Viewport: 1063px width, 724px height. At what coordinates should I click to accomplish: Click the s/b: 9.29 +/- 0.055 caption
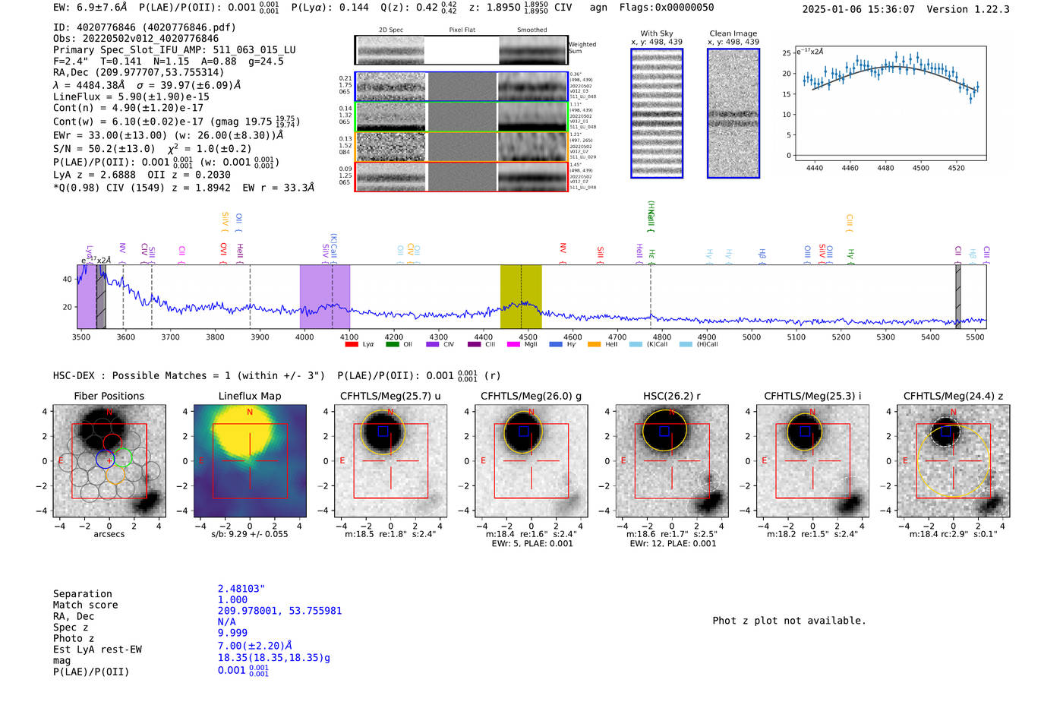point(250,534)
